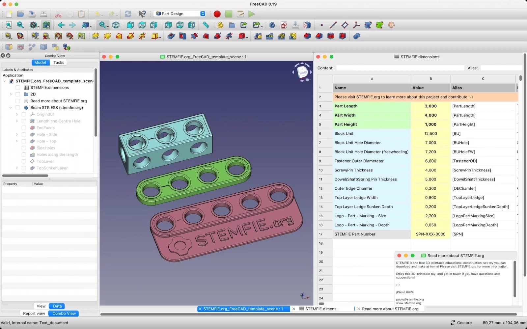Click the scissors Cut icon
Image resolution: width=527 pixels, height=329 pixels.
click(x=58, y=14)
